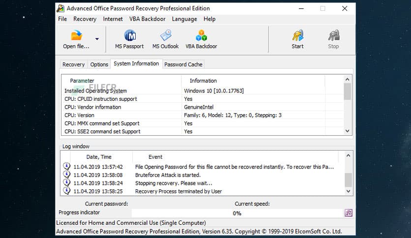Image resolution: width=411 pixels, height=238 pixels.
Task: Select the CPU: MMX command set Support row
Action: [203, 123]
